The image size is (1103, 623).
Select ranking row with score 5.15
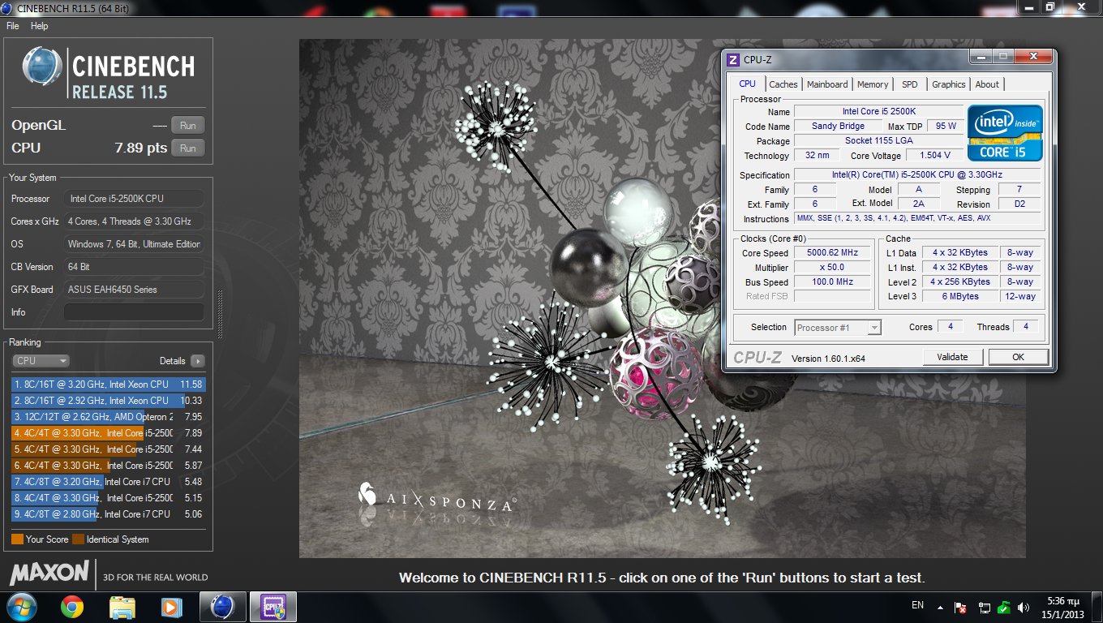point(109,498)
